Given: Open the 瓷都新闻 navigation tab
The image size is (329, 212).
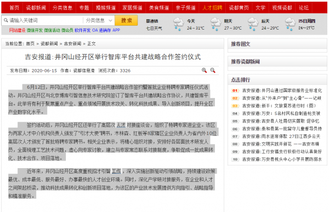Looking at the screenshot, I should [x=36, y=8].
